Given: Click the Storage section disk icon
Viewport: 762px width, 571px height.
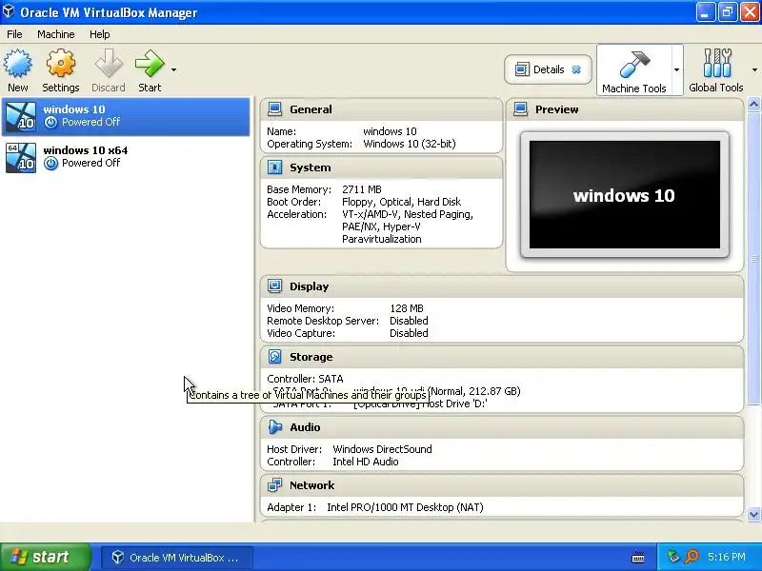Looking at the screenshot, I should [274, 357].
